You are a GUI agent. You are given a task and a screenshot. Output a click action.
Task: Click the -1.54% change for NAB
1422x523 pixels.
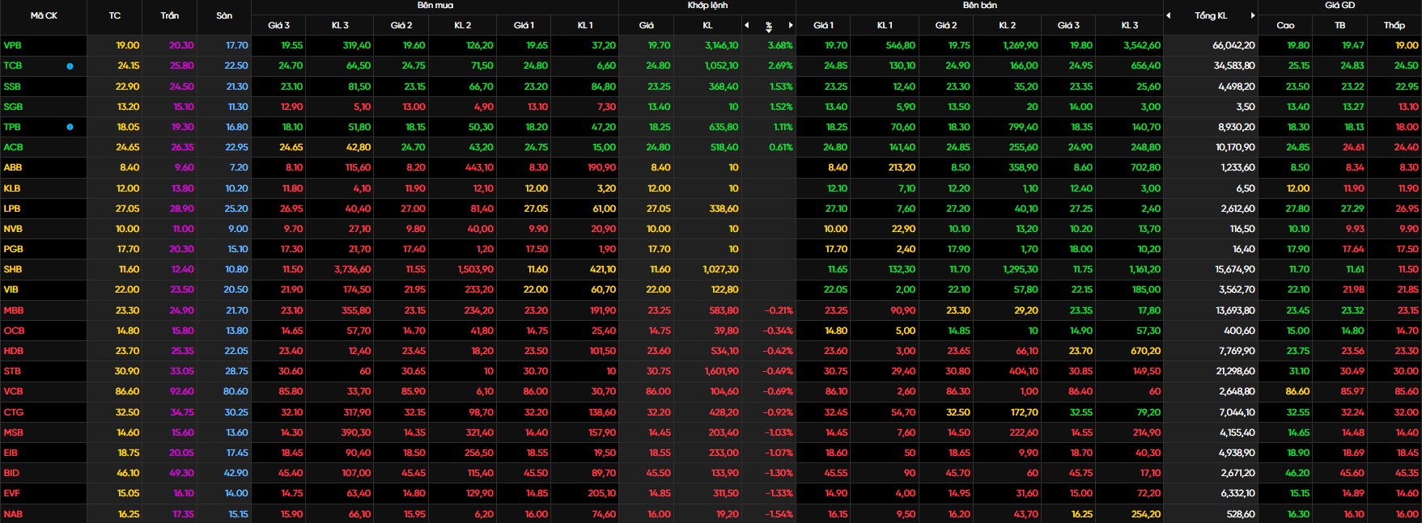pyautogui.click(x=779, y=514)
